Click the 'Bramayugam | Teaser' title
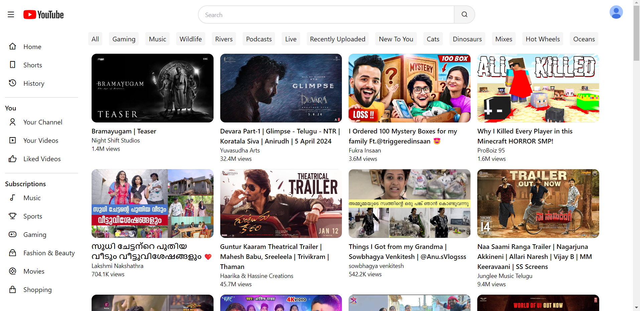The width and height of the screenshot is (640, 311). click(x=124, y=131)
